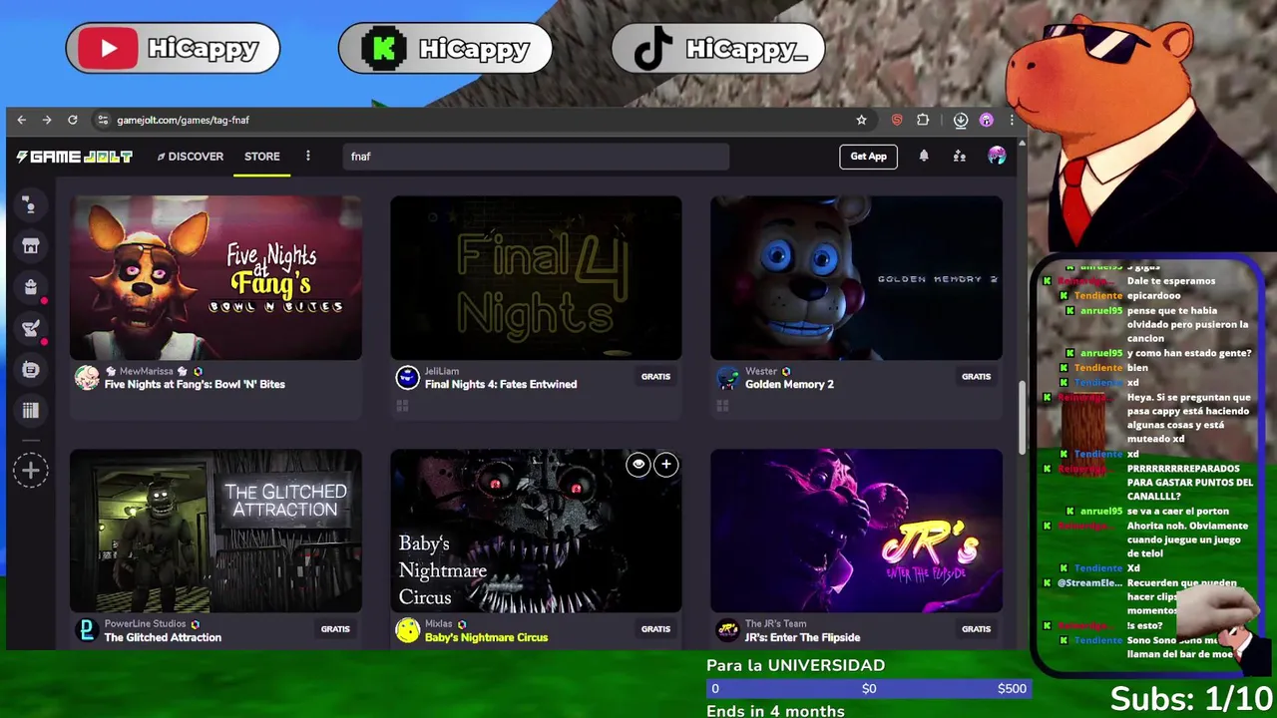Click GRATIS label on The Glitched Attraction

click(x=335, y=629)
